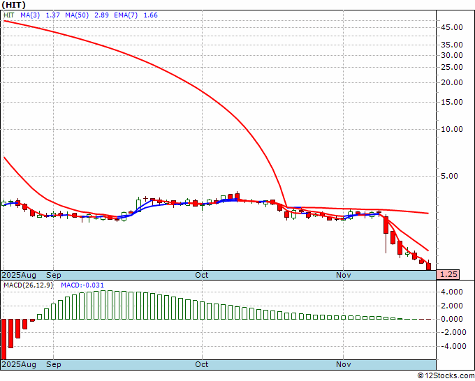Click the 20.00 price axis label
The image size is (475, 381).
click(452, 82)
